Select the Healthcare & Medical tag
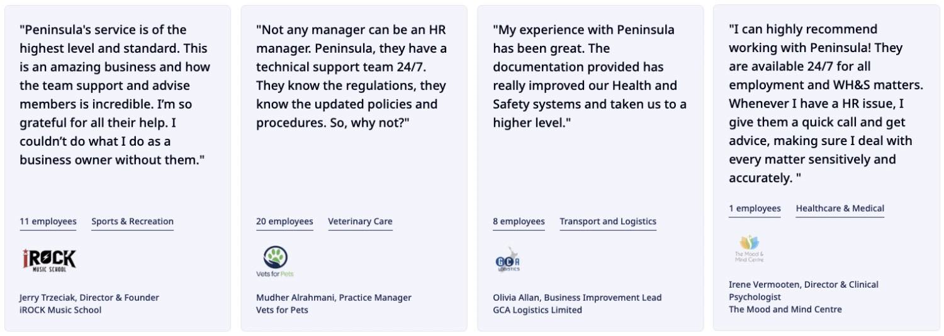 click(x=840, y=209)
